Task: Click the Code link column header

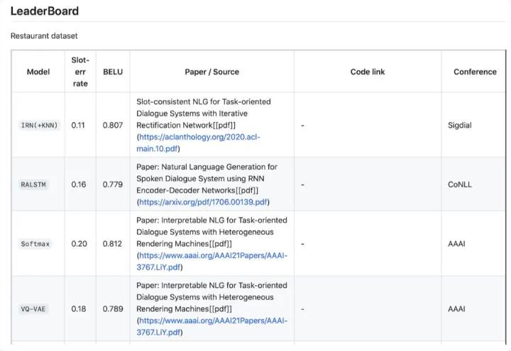Action: tap(368, 72)
